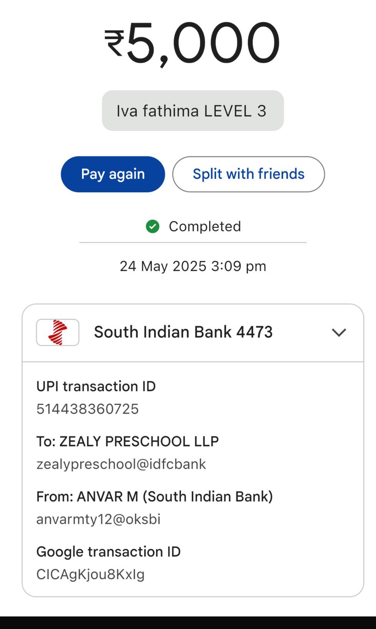Select the Google transaction ID value CICAgKjou8KxIg
376x629 pixels.
90,574
